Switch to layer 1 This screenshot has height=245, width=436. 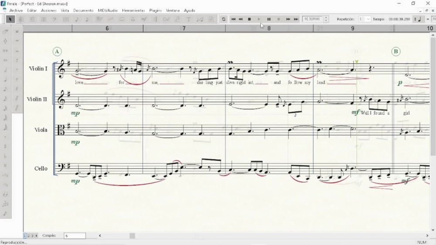[x=25, y=235]
